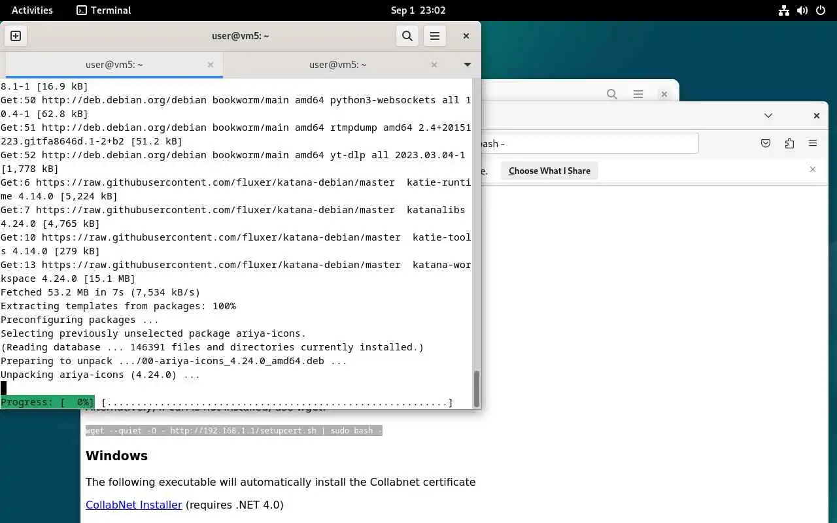Open the CollabNet Installer link
Screen dimensions: 837x523
point(134,505)
